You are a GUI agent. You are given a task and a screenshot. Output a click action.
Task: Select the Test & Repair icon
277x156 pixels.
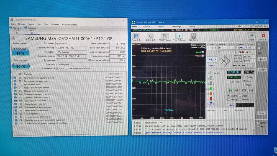click(179, 36)
